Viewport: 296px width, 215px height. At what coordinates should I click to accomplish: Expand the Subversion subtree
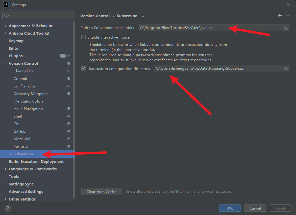point(10,154)
